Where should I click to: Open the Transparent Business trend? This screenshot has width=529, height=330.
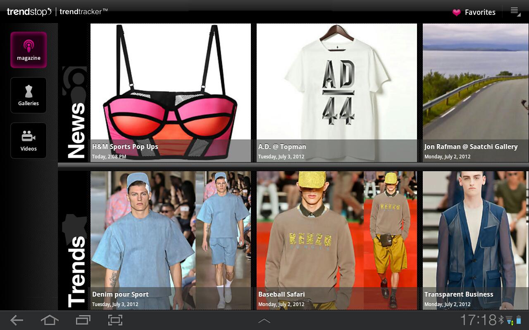click(476, 240)
